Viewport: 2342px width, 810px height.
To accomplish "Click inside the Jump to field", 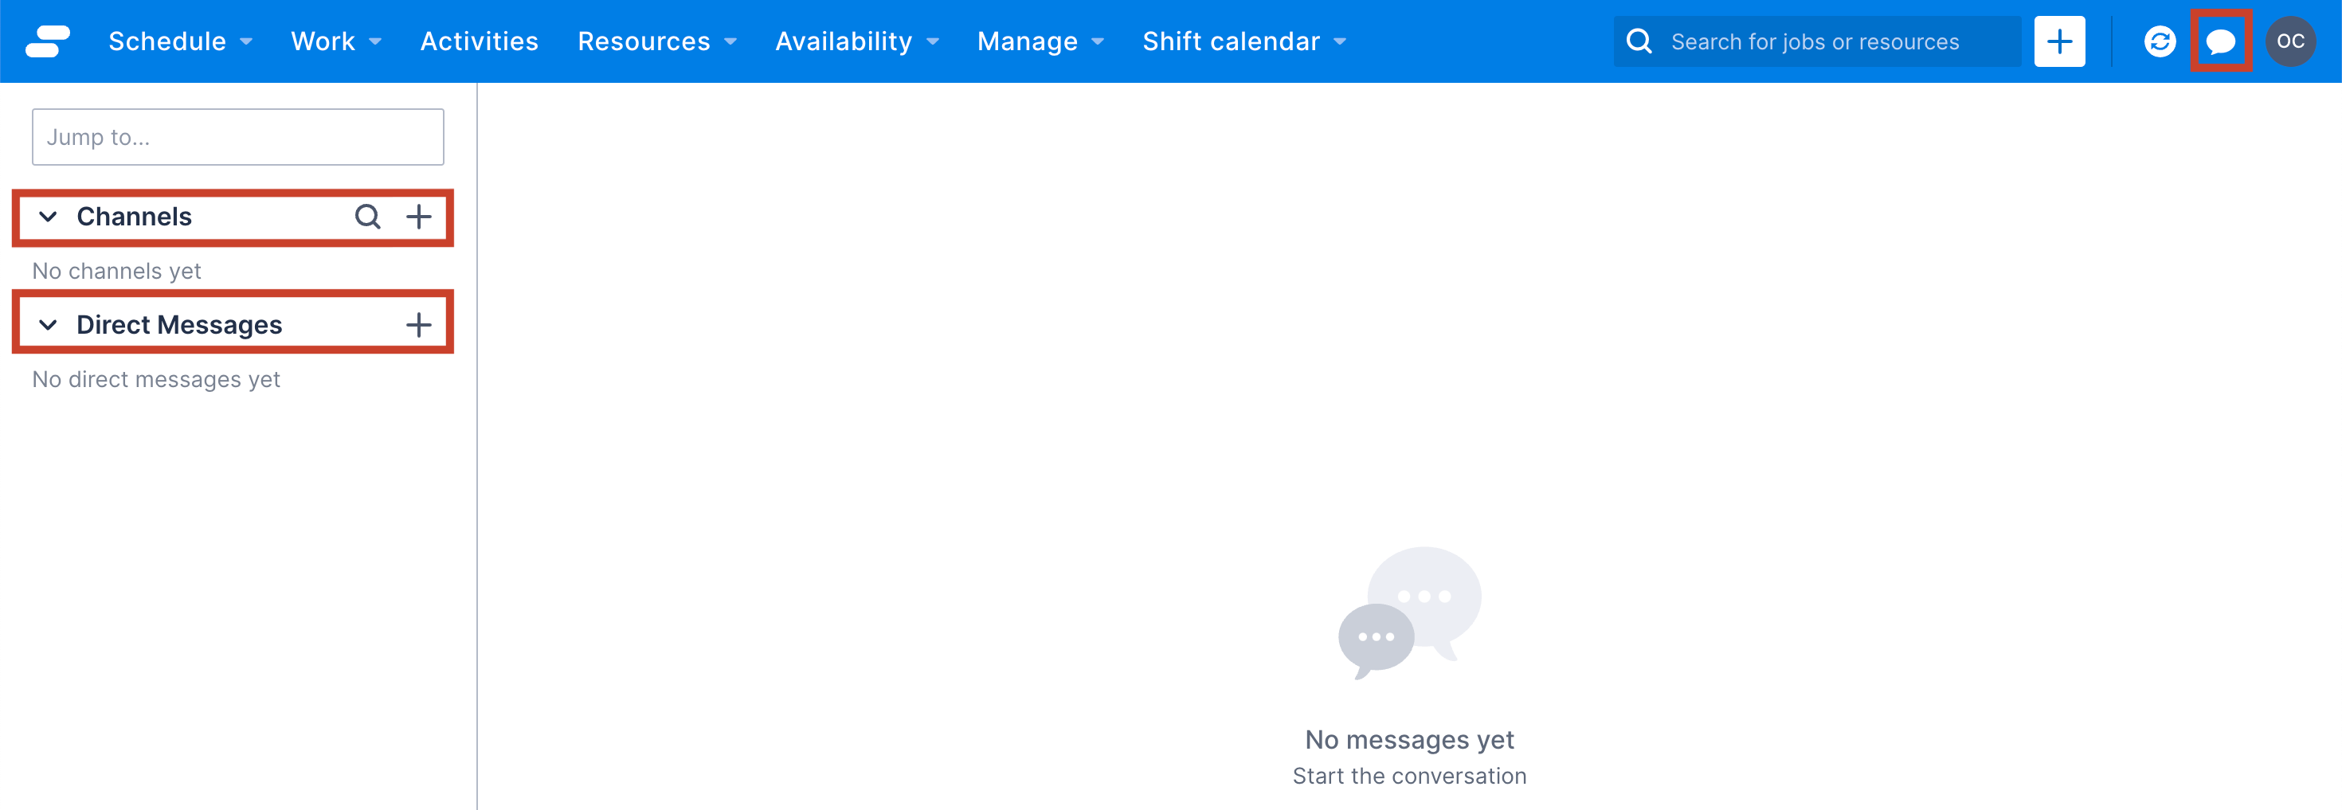I will click(237, 136).
